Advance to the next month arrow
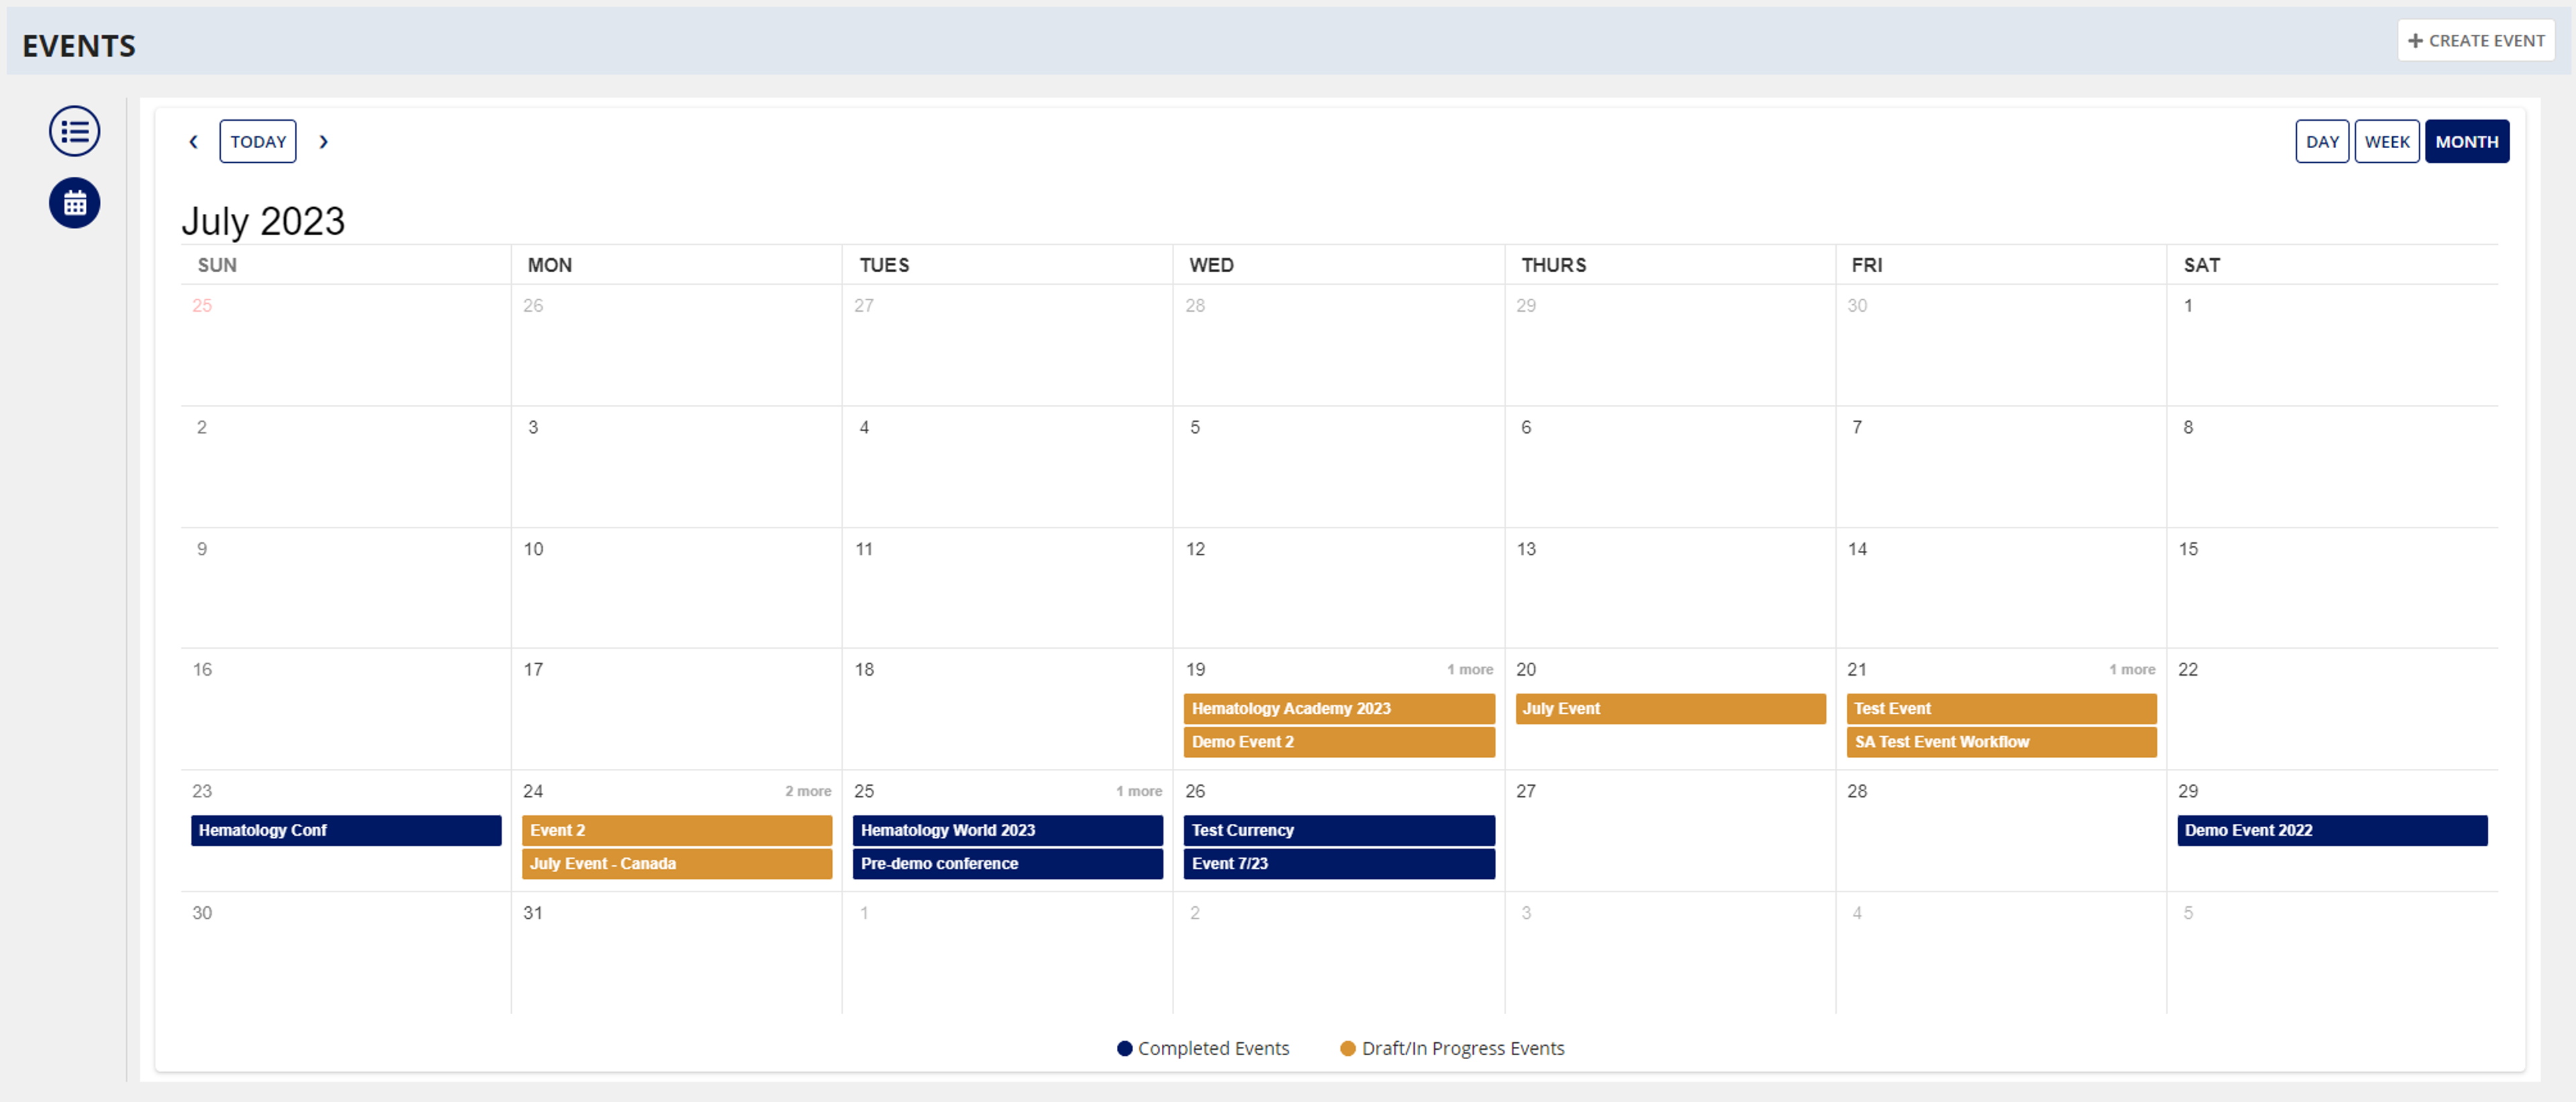 point(323,142)
